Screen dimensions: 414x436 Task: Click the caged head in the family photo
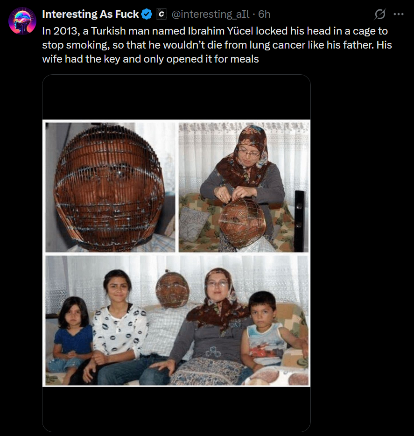pos(172,289)
